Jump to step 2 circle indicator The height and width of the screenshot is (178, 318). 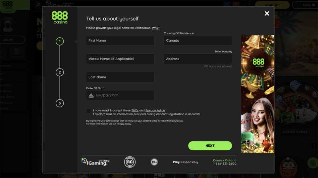tap(60, 73)
